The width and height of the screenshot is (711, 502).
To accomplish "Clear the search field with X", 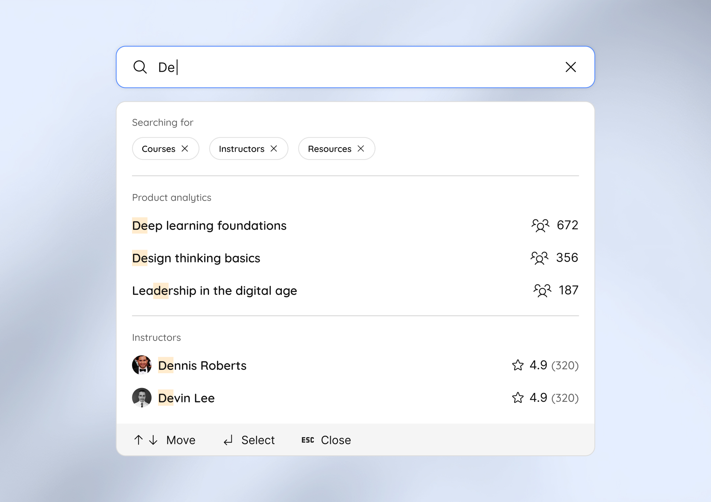I will 570,67.
